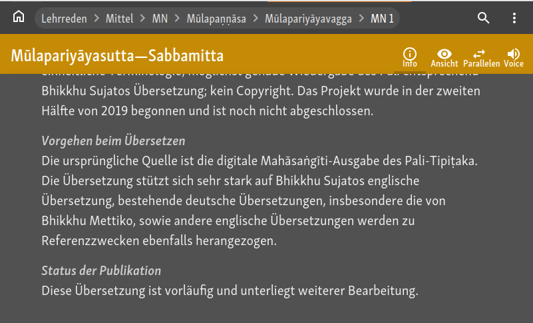Screen dimensions: 533x323
Task: Open the Ansicht eye view options
Action: click(x=444, y=57)
